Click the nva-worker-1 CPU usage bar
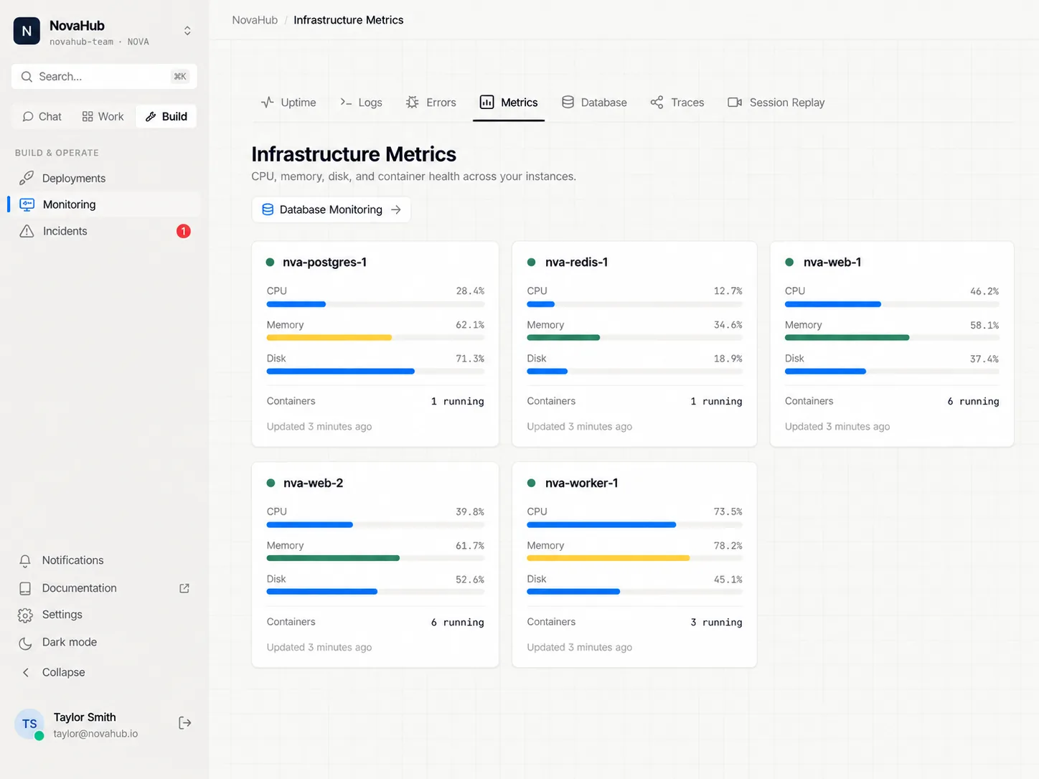 634,525
